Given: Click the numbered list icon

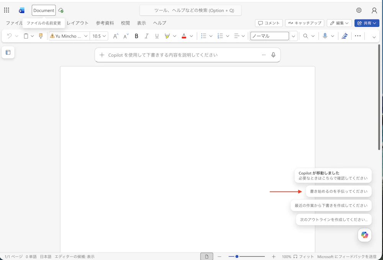Looking at the screenshot, I should pyautogui.click(x=220, y=36).
